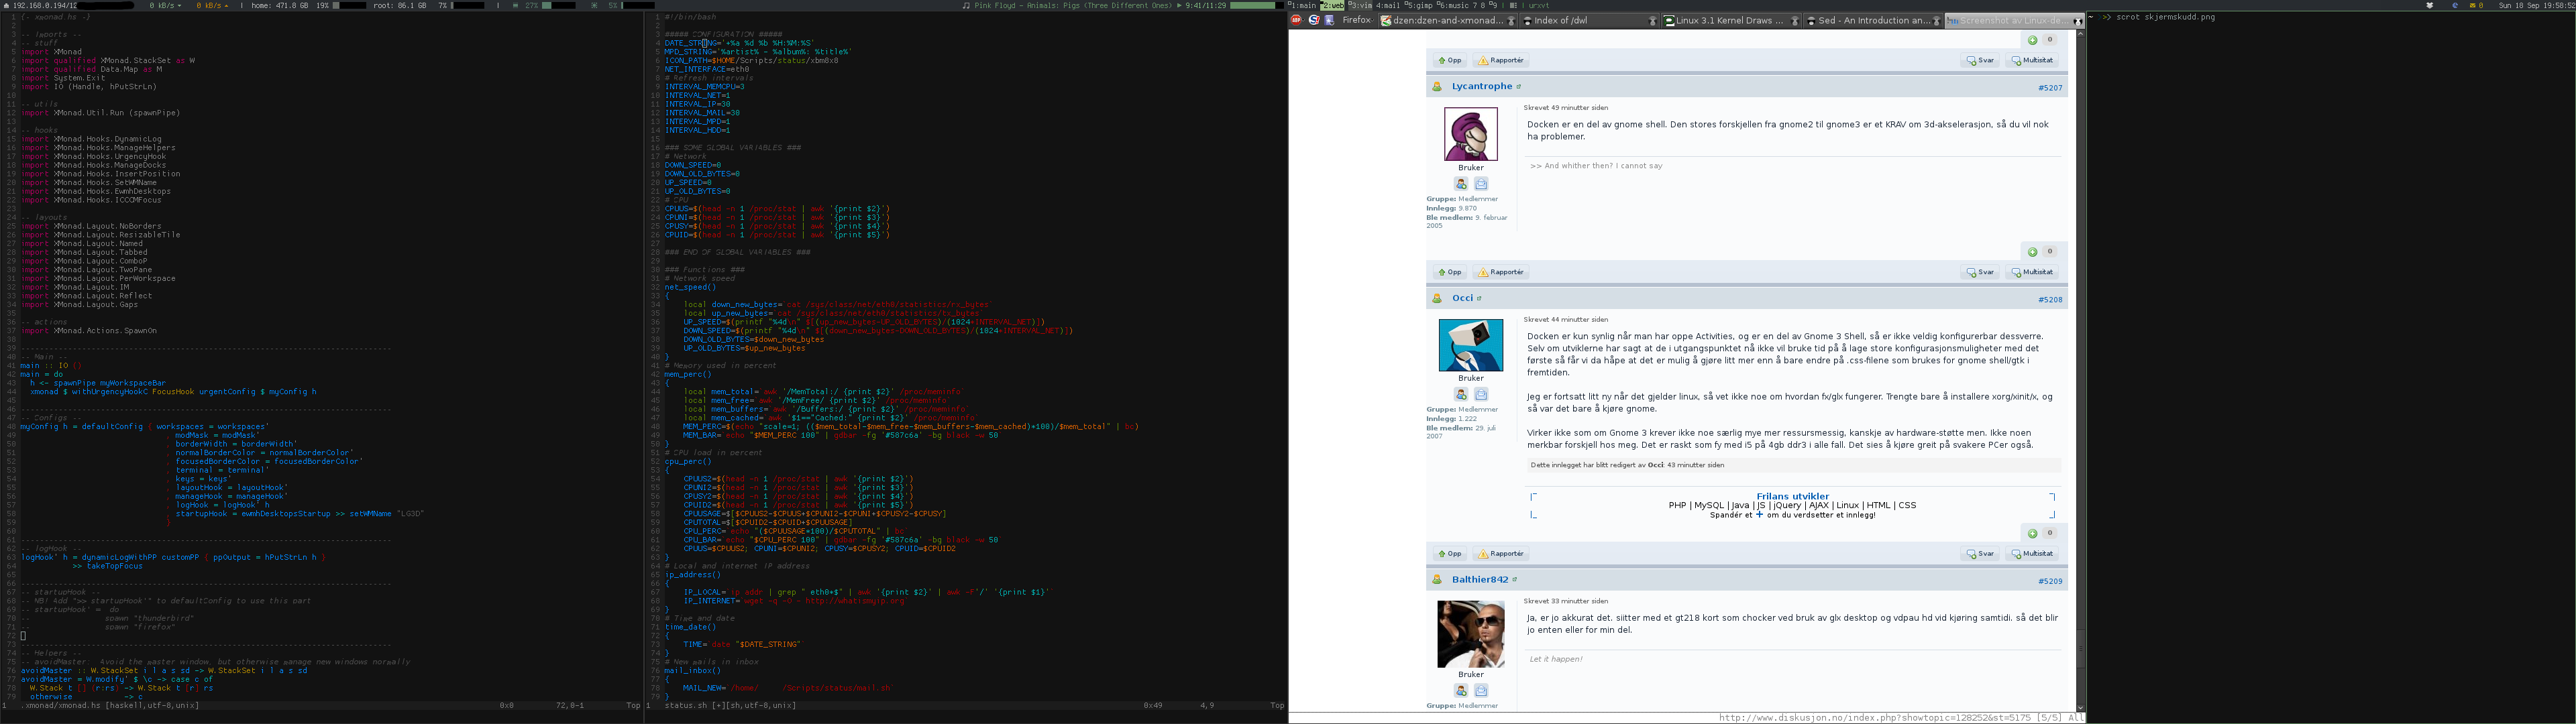Switch to workspace 6:music
Image resolution: width=2576 pixels, height=724 pixels.
click(x=1452, y=5)
